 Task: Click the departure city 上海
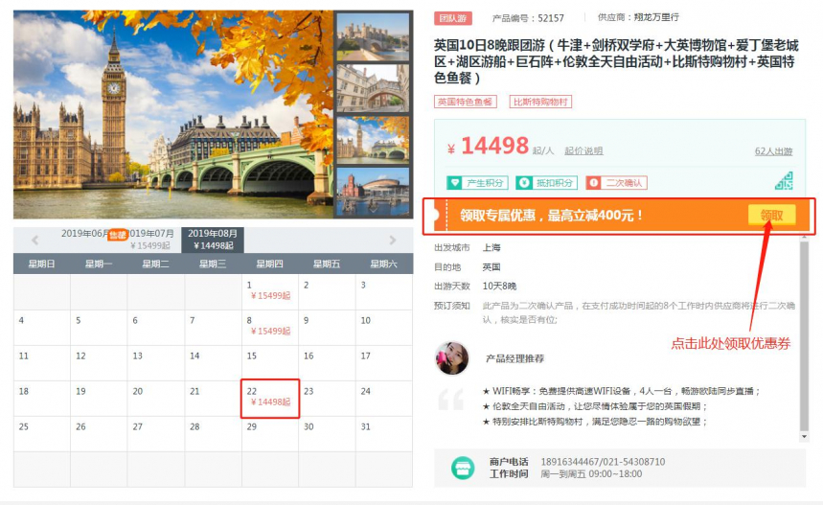pos(492,247)
